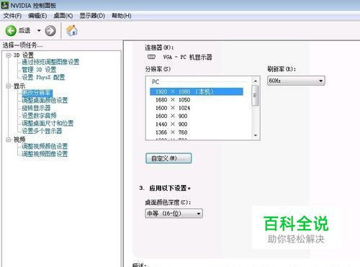
Task: Open 旋转显示器 link
Action: pos(36,108)
